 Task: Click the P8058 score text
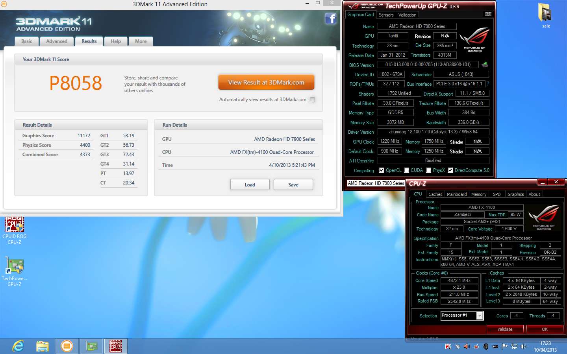[76, 83]
